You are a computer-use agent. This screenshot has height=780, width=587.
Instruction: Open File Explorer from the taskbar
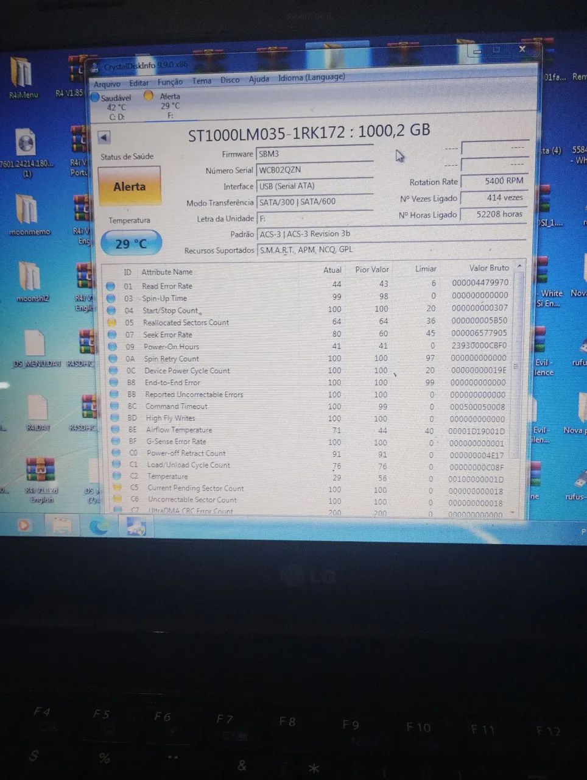(x=62, y=525)
